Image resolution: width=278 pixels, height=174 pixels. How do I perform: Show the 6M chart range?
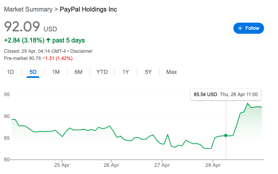[x=78, y=72]
